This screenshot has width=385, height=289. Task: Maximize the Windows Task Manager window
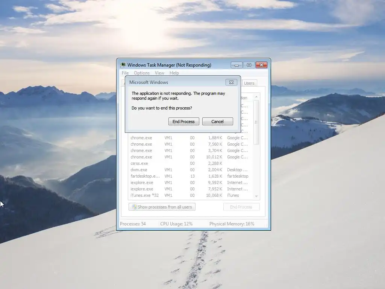coord(249,65)
